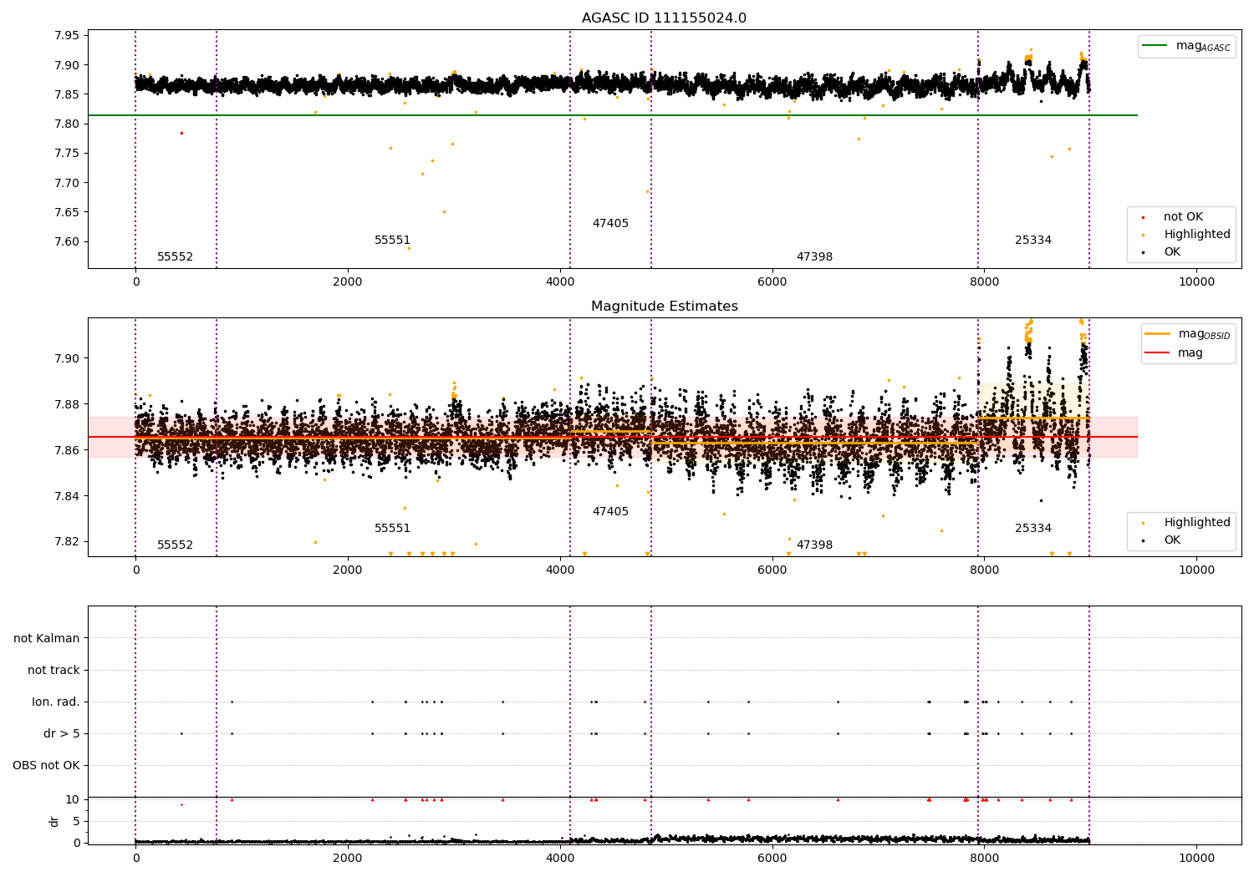The width and height of the screenshot is (1254, 877).
Task: Click the lone red not-OK data point in top plot
Action: (181, 133)
